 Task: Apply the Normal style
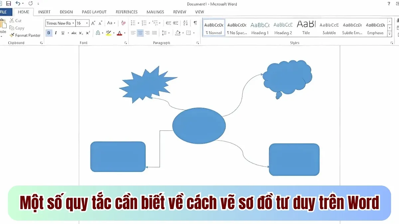pyautogui.click(x=214, y=28)
